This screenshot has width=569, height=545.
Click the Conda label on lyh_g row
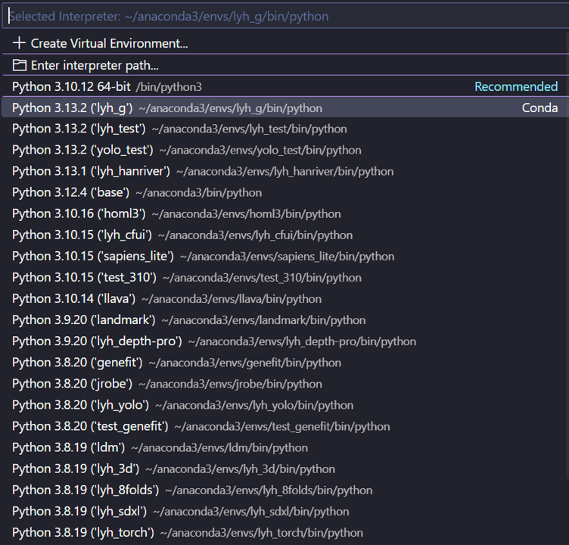click(539, 107)
